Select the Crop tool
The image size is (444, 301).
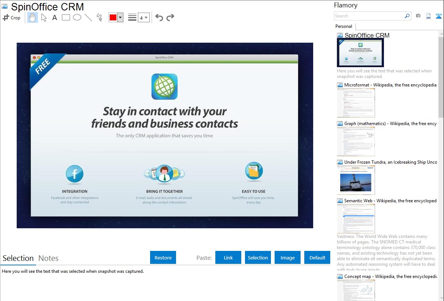[11, 17]
